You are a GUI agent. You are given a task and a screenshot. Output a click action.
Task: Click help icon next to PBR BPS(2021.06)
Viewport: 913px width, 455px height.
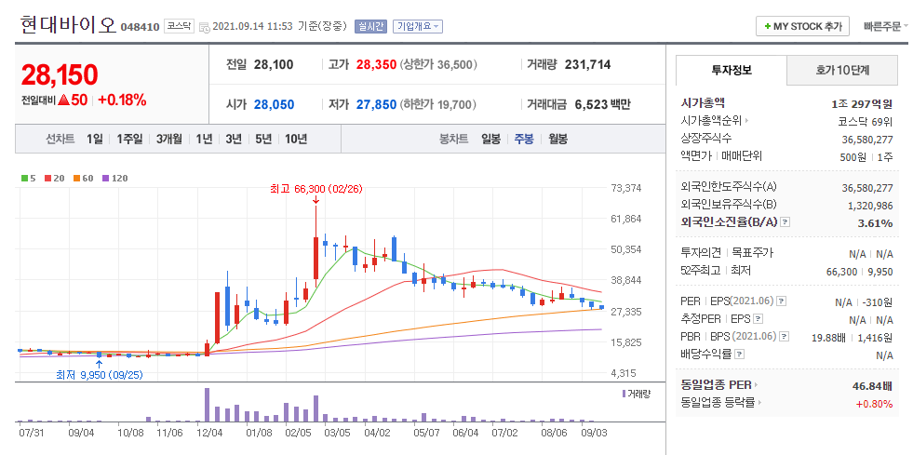click(x=785, y=336)
